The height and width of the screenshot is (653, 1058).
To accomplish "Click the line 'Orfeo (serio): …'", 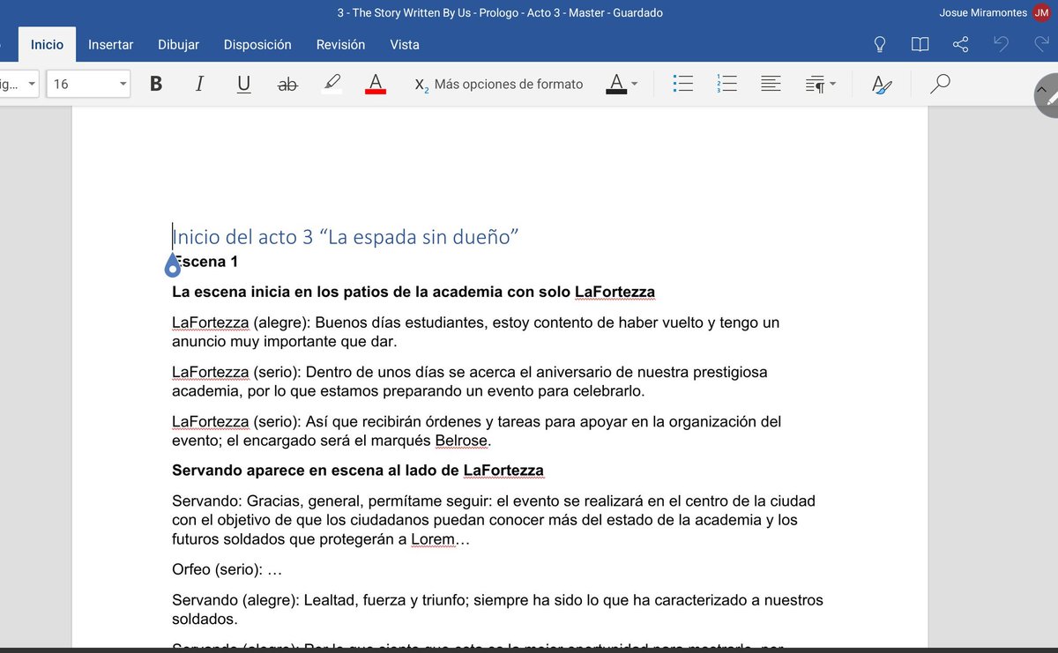I will click(x=227, y=569).
